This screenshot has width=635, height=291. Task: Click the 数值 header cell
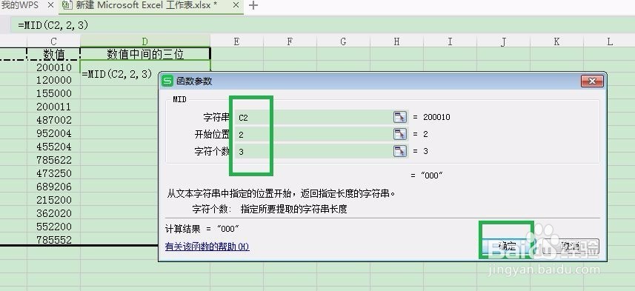[x=53, y=54]
